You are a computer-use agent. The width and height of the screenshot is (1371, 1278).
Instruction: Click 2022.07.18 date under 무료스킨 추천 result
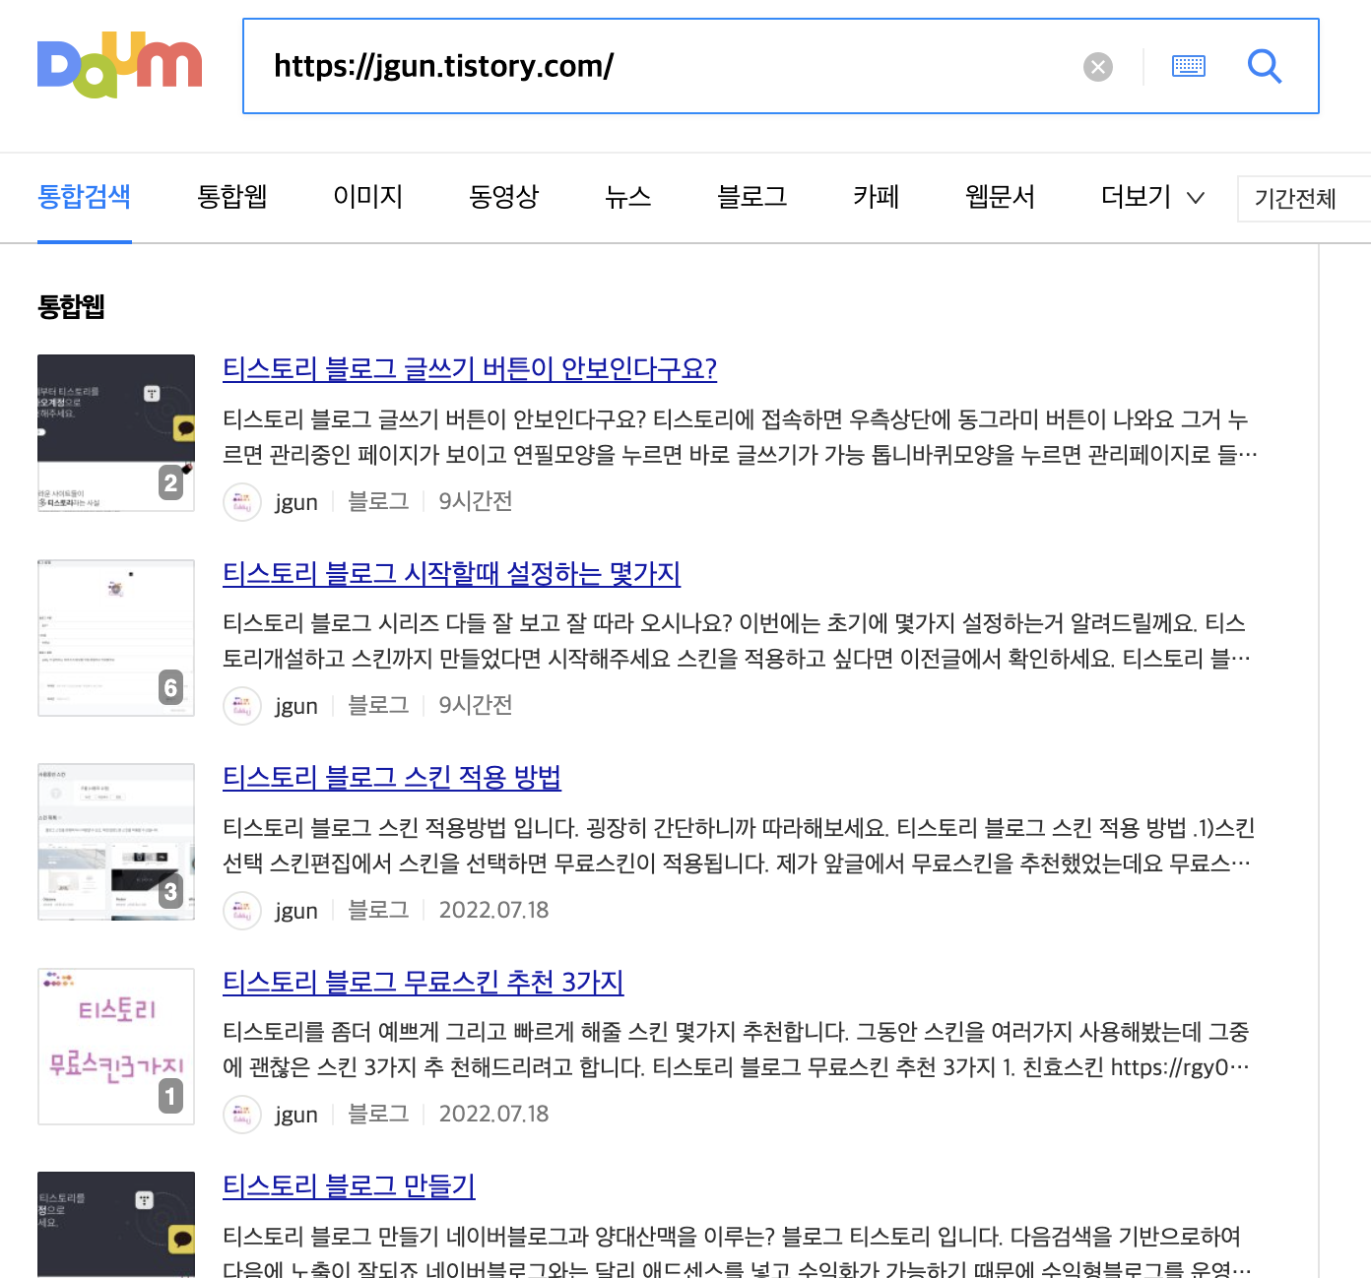(x=493, y=1114)
